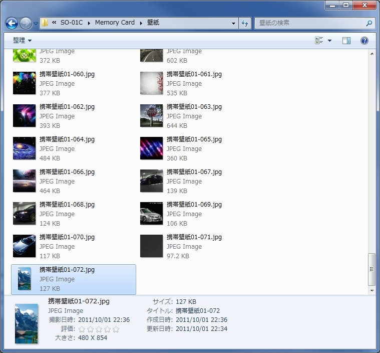
Task: Click file name 携帯壁紙01-060.jpg
Action: point(67,74)
